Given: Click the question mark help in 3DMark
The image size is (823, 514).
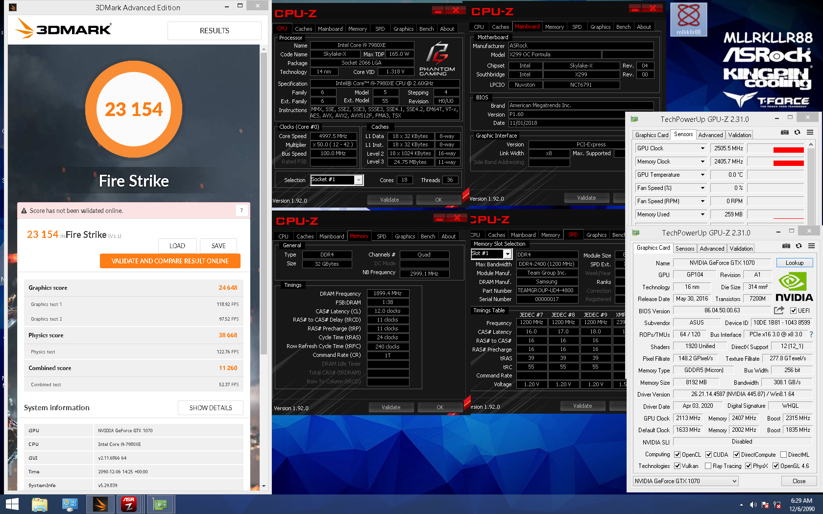Looking at the screenshot, I should pos(241,210).
